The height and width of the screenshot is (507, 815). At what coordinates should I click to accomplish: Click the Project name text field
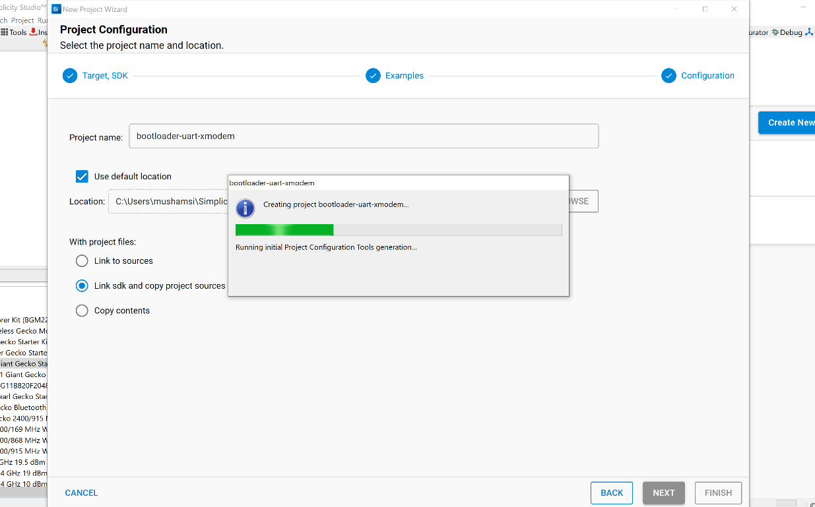[x=364, y=136]
